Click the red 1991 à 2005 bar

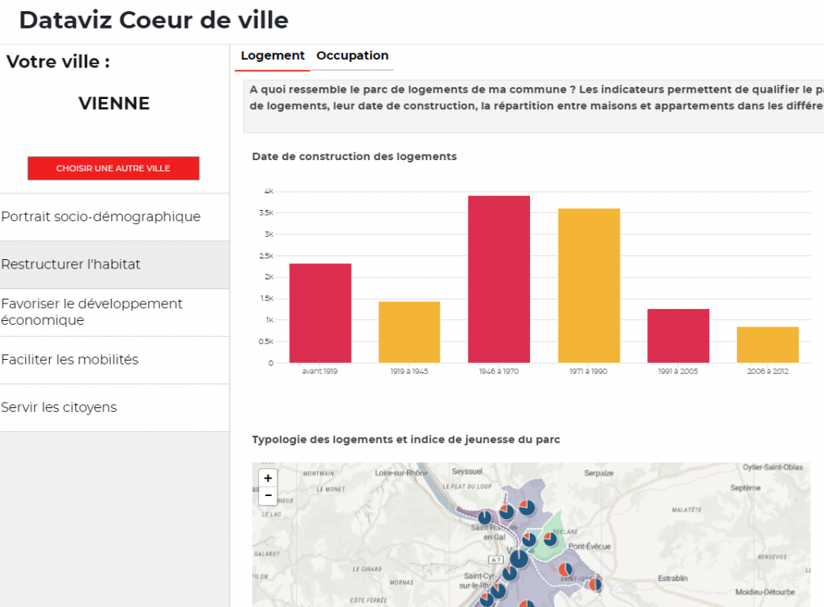pyautogui.click(x=678, y=336)
